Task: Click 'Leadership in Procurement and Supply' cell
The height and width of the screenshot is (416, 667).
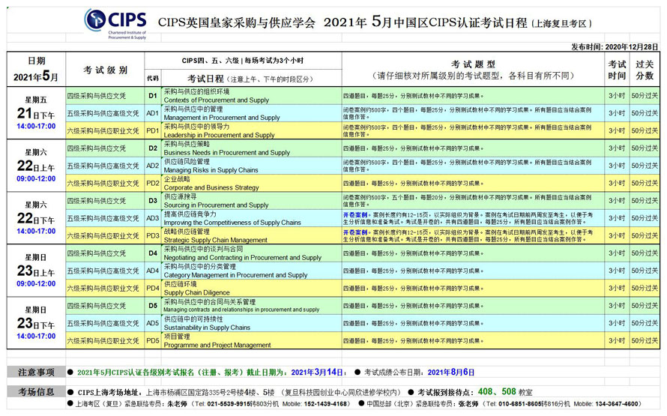Action: point(252,130)
